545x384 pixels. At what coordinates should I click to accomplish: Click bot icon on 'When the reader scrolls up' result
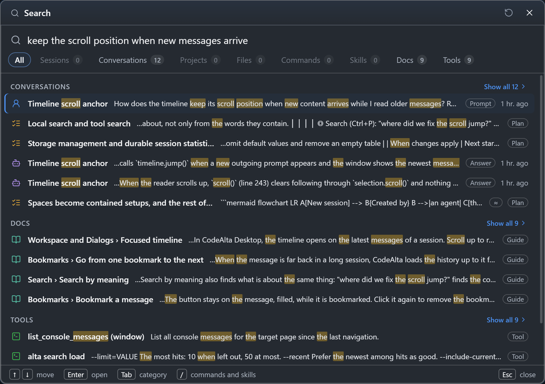(x=16, y=183)
